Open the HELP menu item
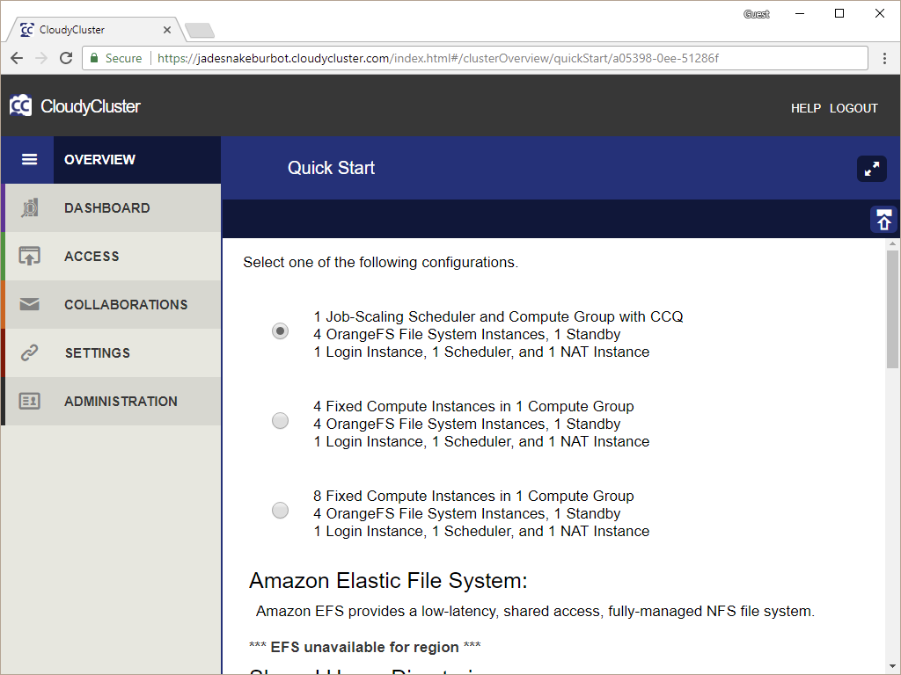 click(x=805, y=108)
